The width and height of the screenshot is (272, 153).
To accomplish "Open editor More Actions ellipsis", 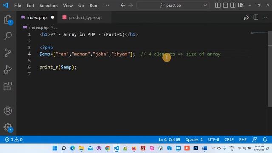I will click(265, 17).
